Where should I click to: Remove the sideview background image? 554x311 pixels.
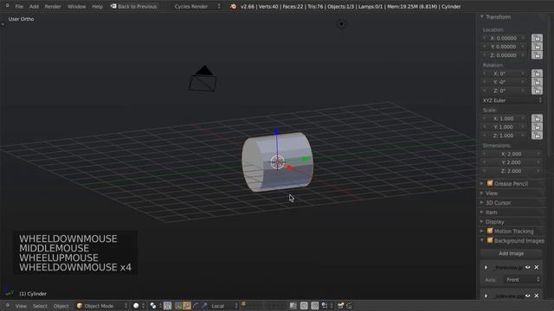coord(537,295)
